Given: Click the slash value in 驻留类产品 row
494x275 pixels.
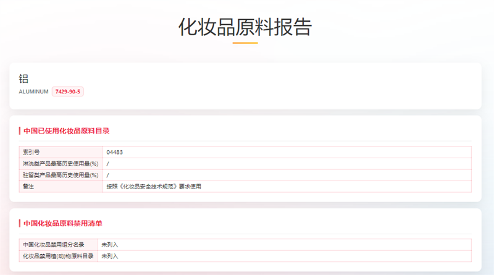Looking at the screenshot, I should 108,175.
